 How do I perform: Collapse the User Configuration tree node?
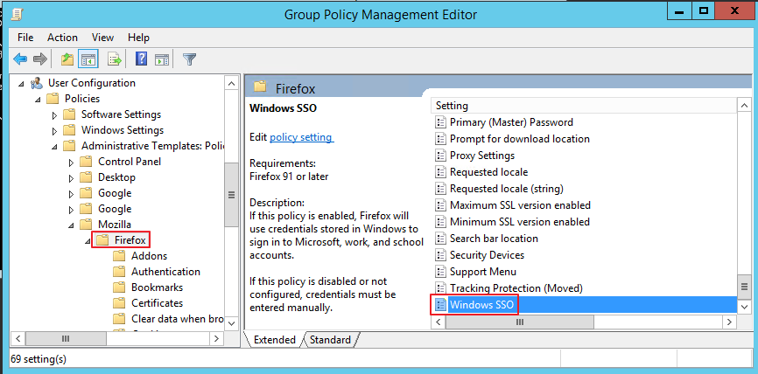coord(21,84)
